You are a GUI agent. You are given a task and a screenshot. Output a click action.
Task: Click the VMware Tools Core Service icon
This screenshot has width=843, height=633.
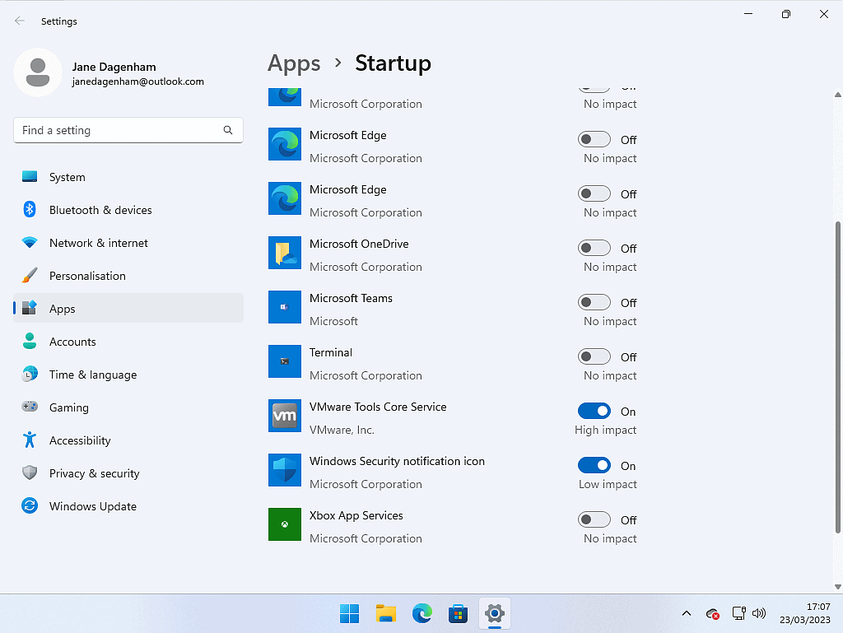pos(285,417)
